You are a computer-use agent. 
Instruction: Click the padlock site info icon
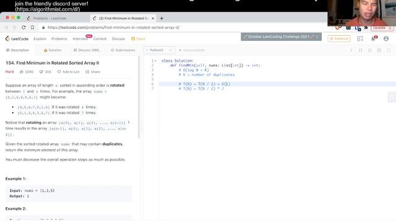coord(43,27)
